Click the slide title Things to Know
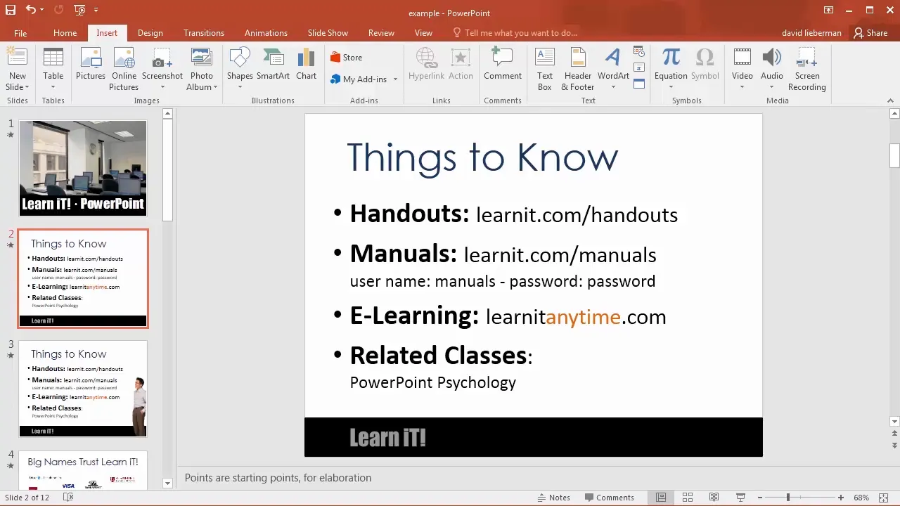The height and width of the screenshot is (506, 900). [x=482, y=157]
